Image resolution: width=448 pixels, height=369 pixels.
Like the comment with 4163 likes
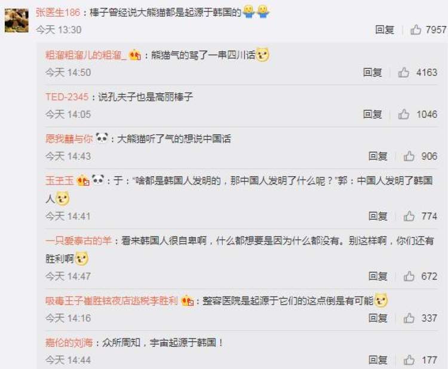click(403, 72)
